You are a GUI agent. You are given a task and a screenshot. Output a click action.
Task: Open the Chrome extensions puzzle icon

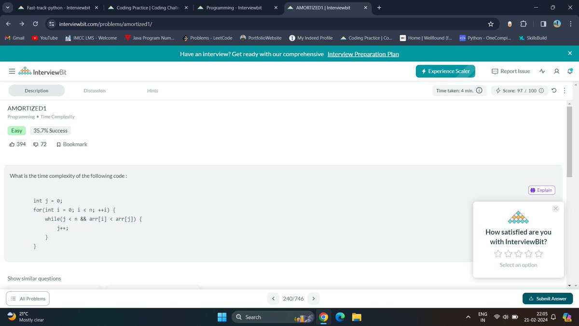click(x=524, y=24)
